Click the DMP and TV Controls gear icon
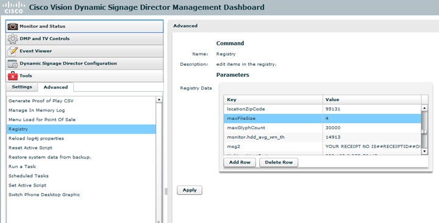Image resolution: width=439 pixels, height=223 pixels. tap(13, 38)
